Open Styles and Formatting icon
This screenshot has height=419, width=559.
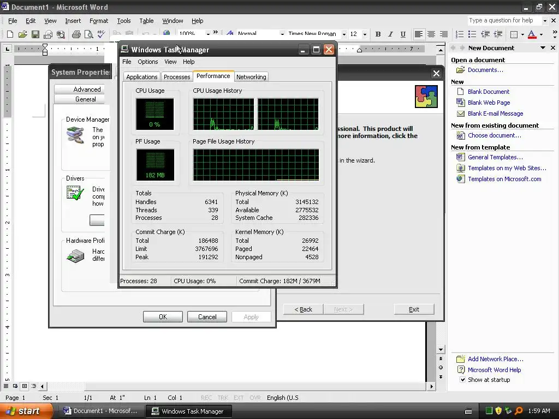coord(230,33)
